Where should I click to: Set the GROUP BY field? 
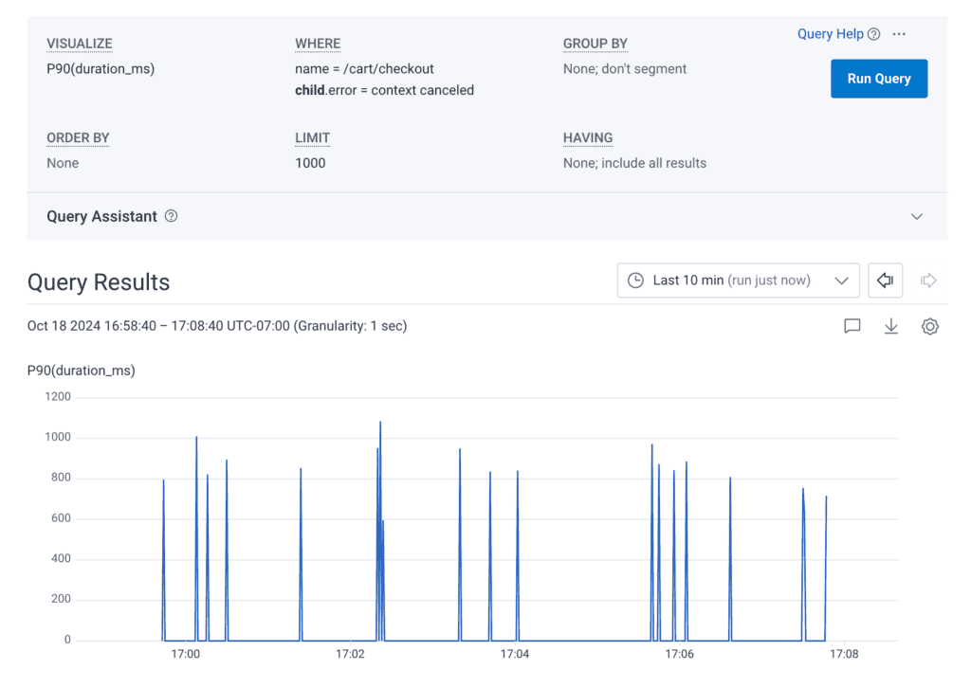point(624,68)
